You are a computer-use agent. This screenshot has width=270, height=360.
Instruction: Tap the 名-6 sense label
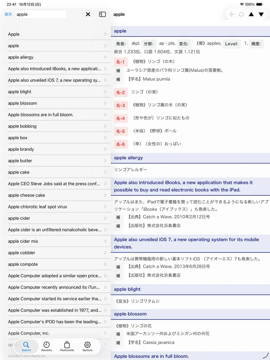pyautogui.click(x=121, y=144)
